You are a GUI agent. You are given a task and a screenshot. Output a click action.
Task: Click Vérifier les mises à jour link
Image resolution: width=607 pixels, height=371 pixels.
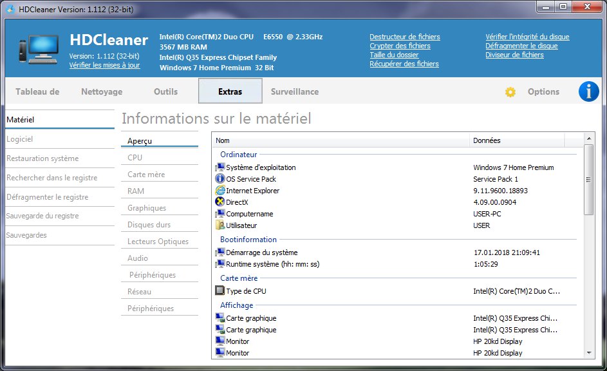104,65
